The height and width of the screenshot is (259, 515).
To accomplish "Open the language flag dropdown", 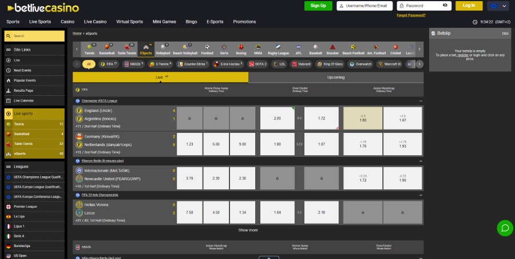I will 498,6.
